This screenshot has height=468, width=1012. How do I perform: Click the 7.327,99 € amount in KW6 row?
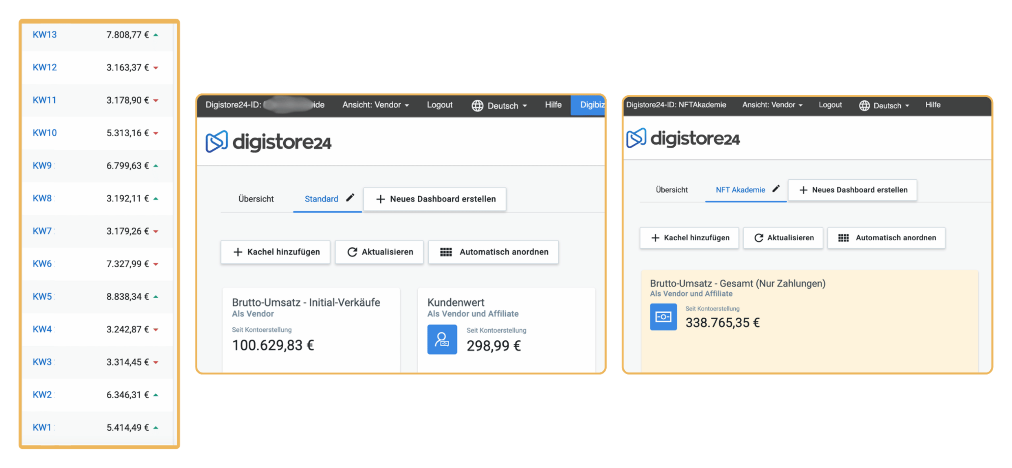pos(128,264)
